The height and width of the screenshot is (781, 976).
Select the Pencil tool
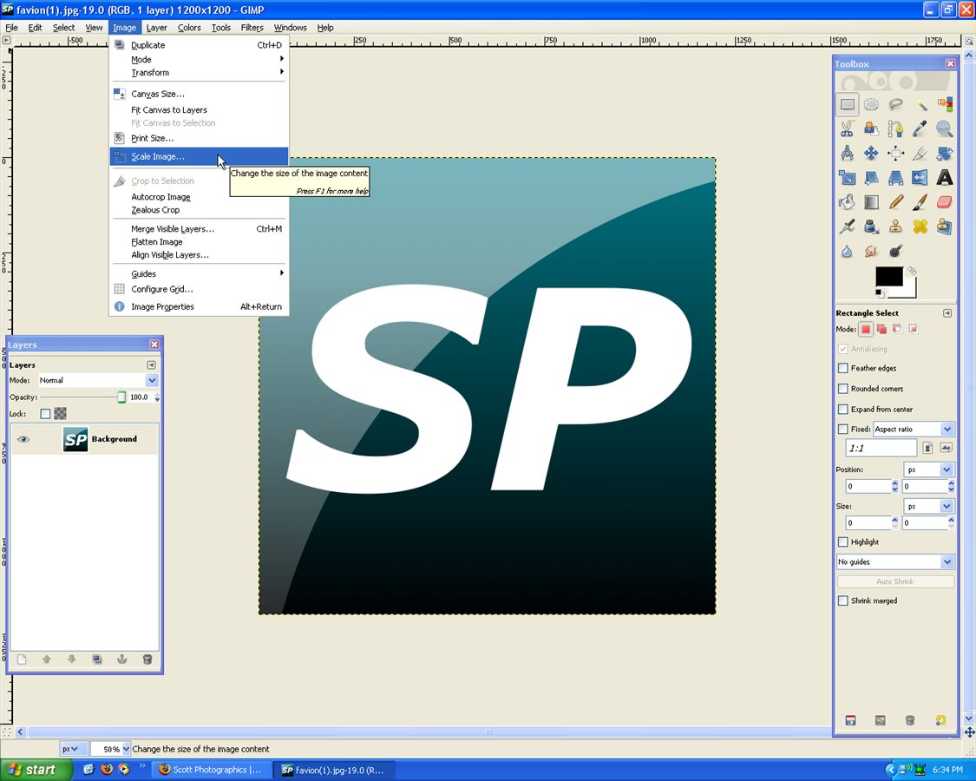point(895,202)
